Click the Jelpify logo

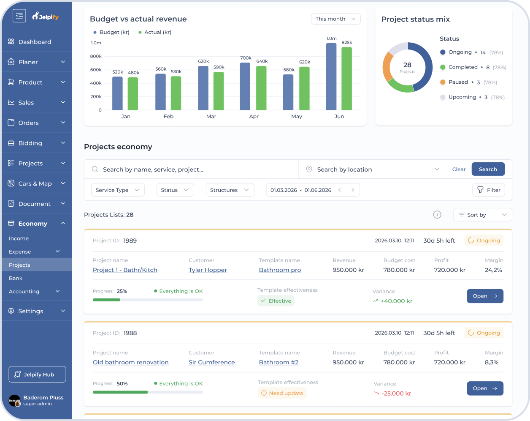[x=46, y=16]
